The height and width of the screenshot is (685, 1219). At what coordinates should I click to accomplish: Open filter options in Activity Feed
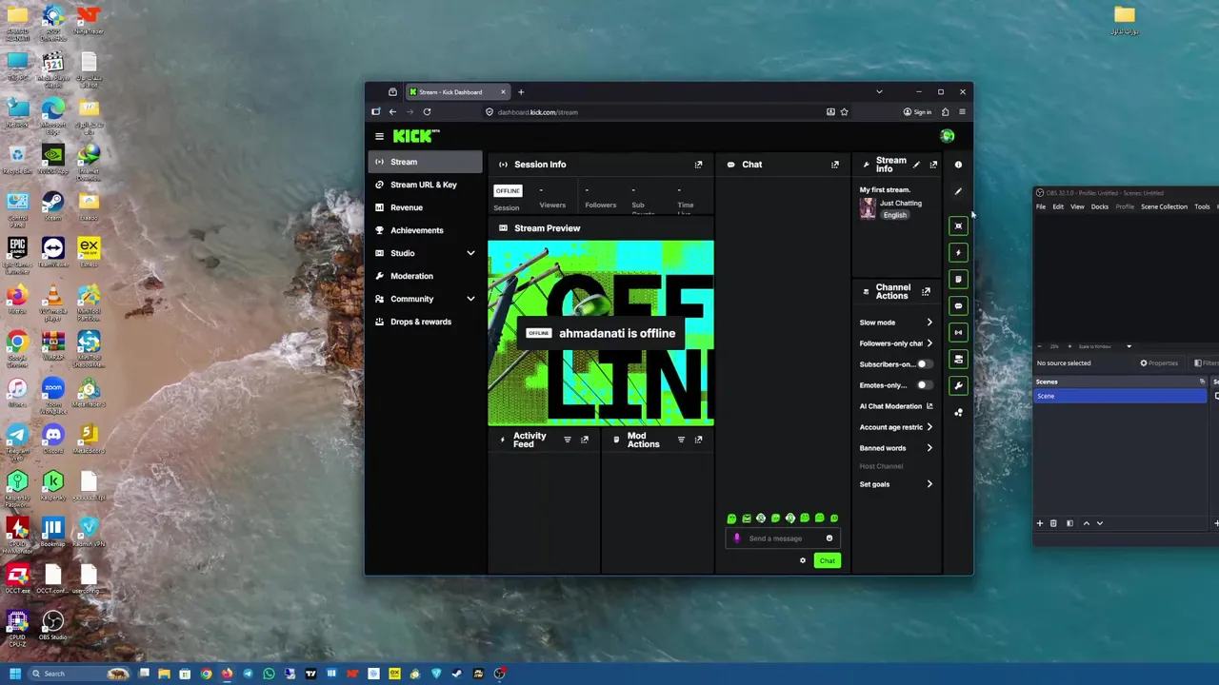point(568,440)
